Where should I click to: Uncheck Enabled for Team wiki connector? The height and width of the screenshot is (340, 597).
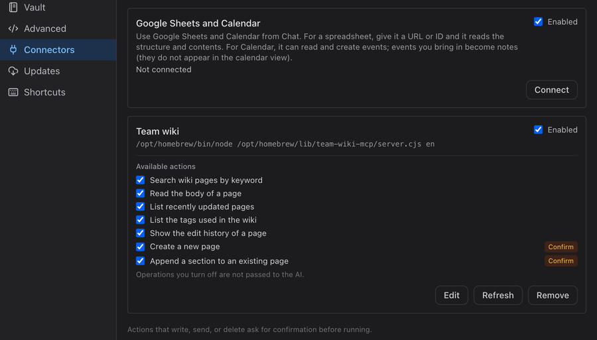(539, 130)
